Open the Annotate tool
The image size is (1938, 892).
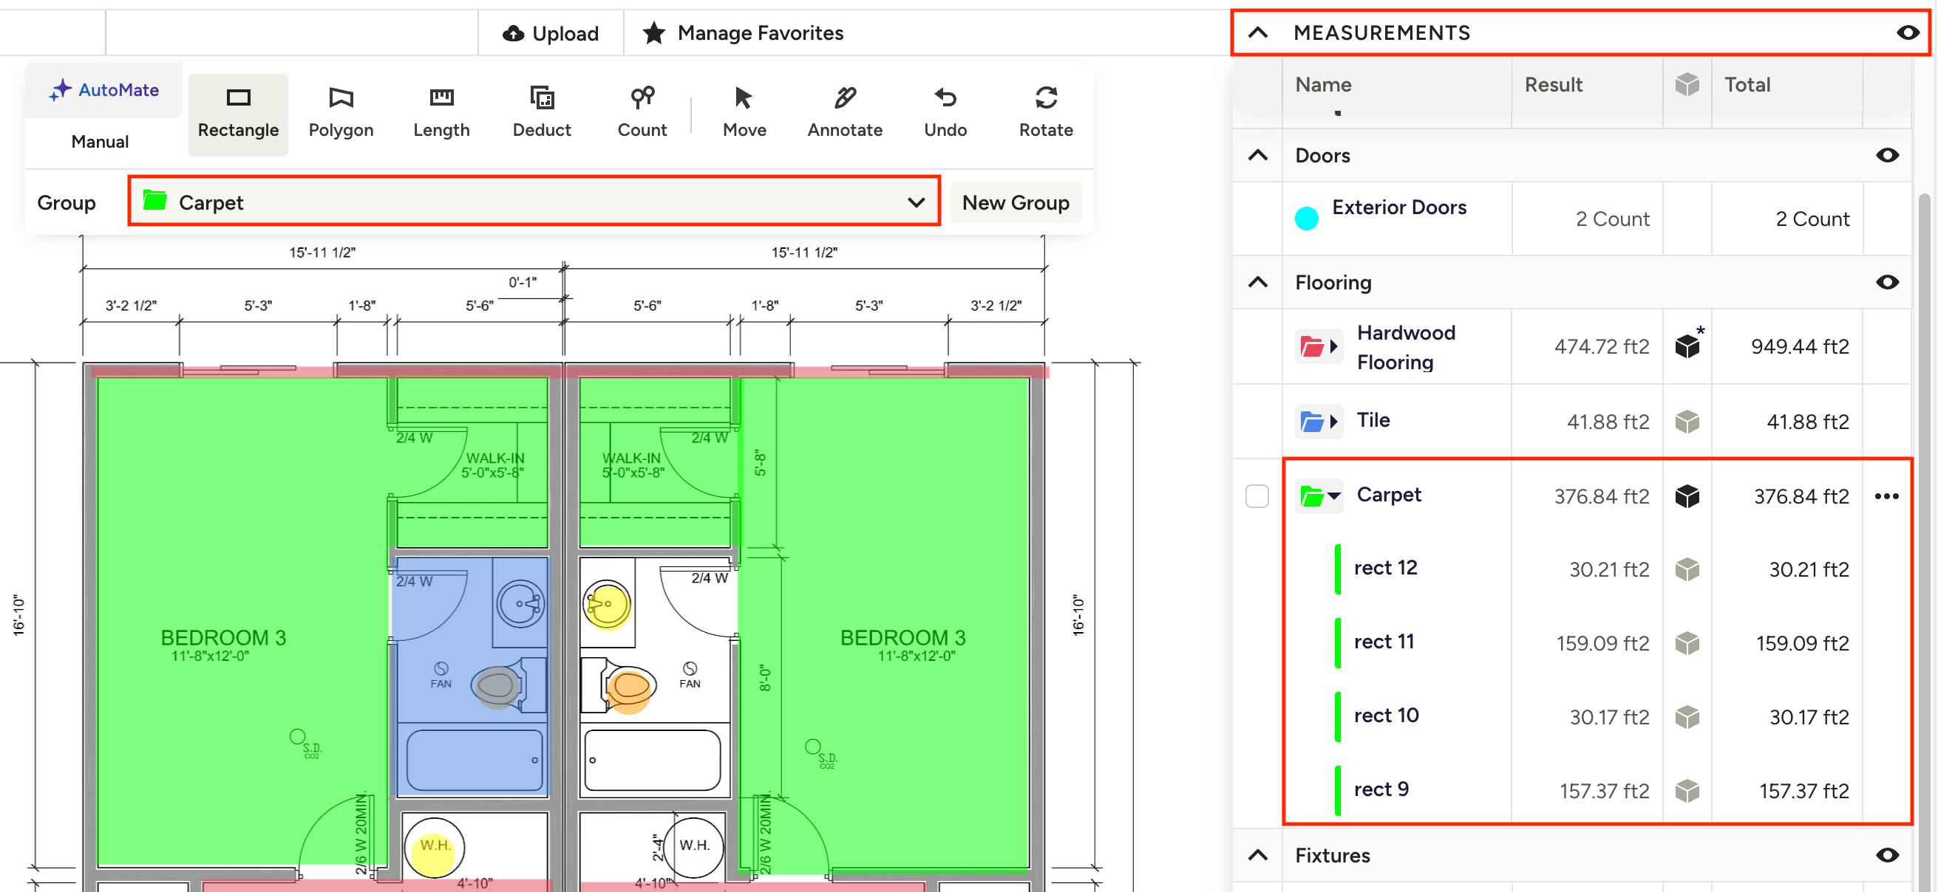point(844,114)
